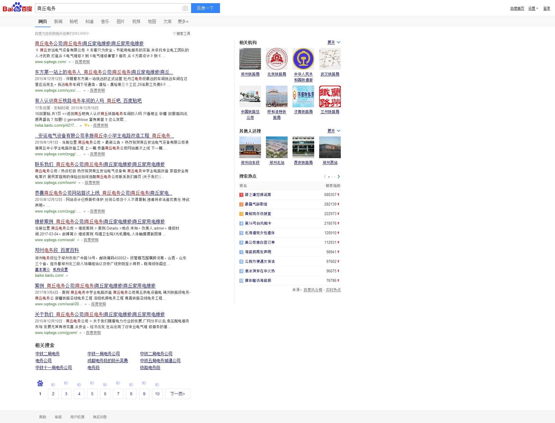Expand dropdown arrow after www.sqdwgs.com/lxwm/ URL
This screenshot has width=555, height=423.
click(x=79, y=183)
